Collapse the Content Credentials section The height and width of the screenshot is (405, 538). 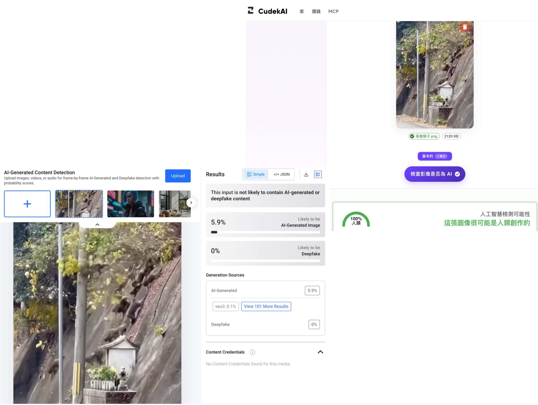(x=320, y=352)
